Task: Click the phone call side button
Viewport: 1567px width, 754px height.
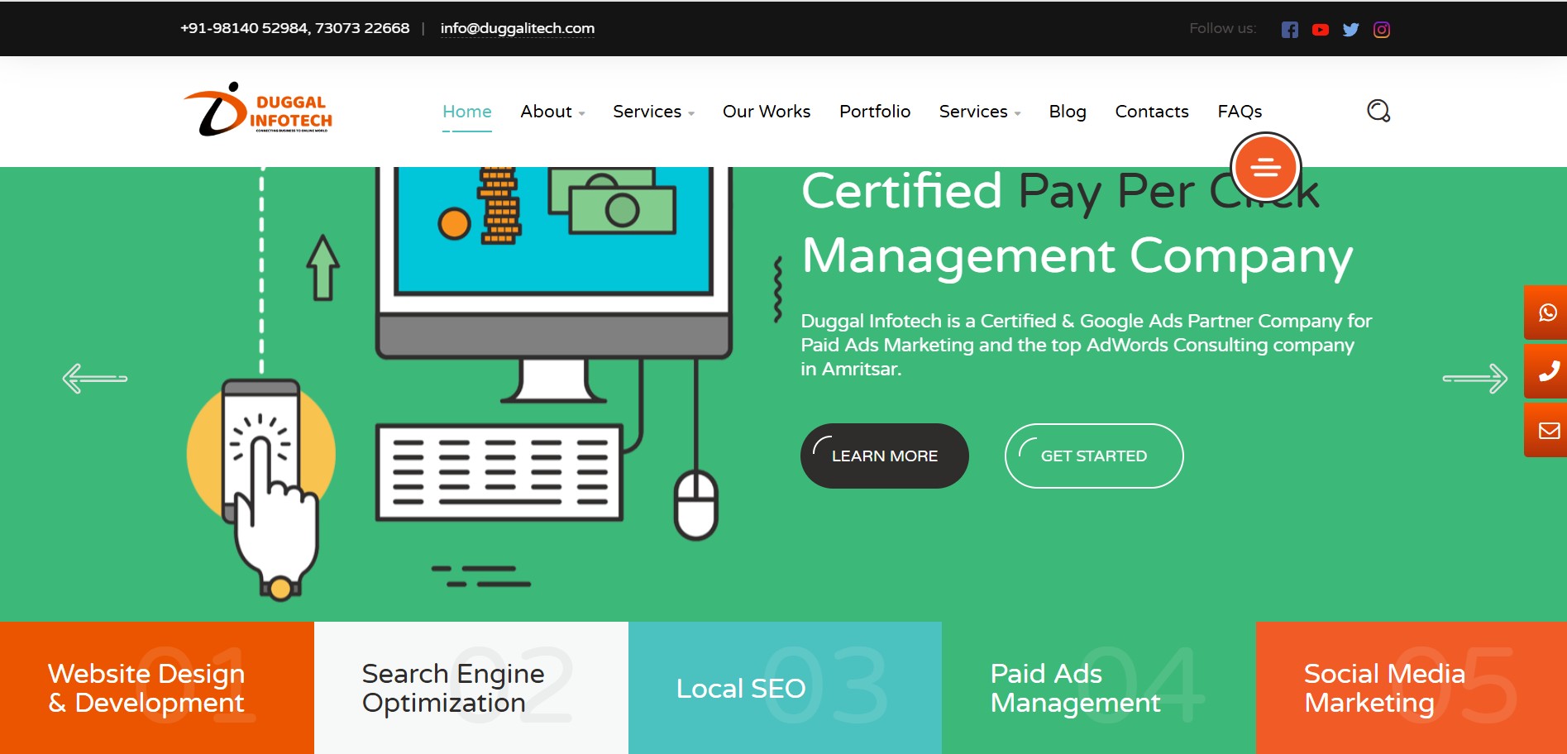Action: click(1546, 371)
